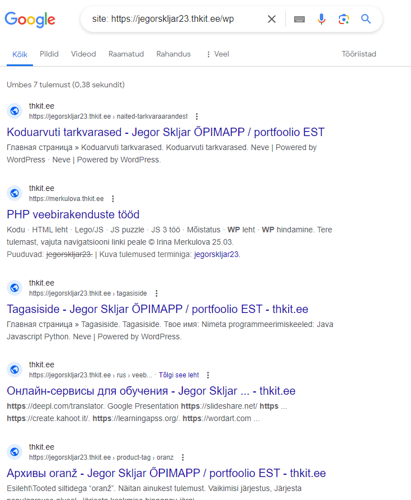The height and width of the screenshot is (500, 411).
Task: Click URL breadcrumb ending in naited-tarkvaraarandest
Action: pyautogui.click(x=108, y=116)
